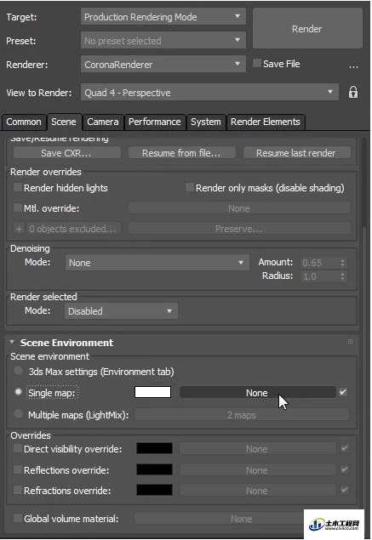Open the Renderer dropdown
The image size is (372, 540).
coord(163,65)
